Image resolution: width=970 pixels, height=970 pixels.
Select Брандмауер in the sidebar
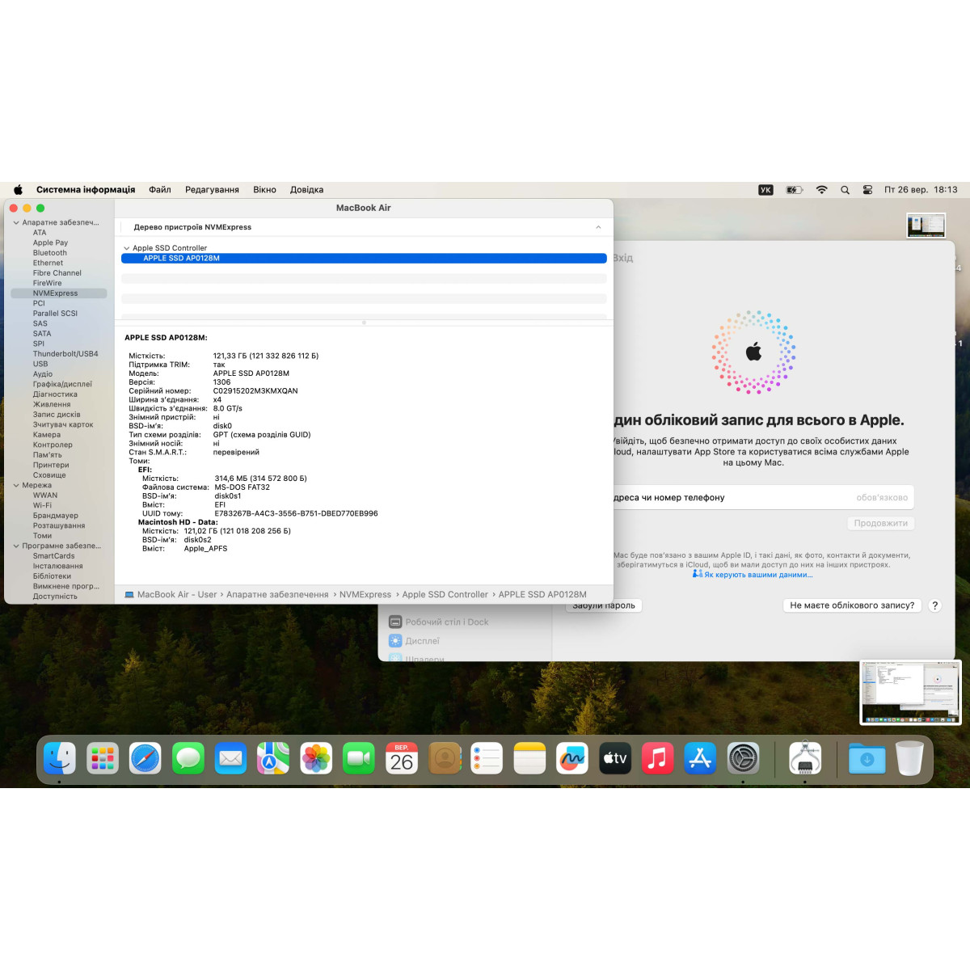coord(56,516)
